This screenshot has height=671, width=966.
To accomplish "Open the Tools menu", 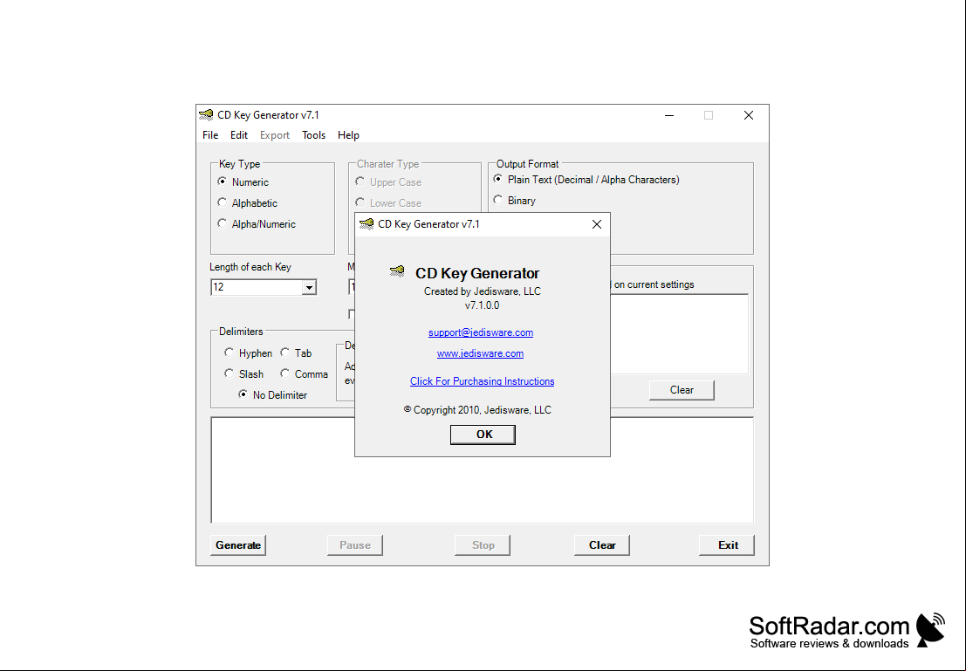I will [313, 135].
